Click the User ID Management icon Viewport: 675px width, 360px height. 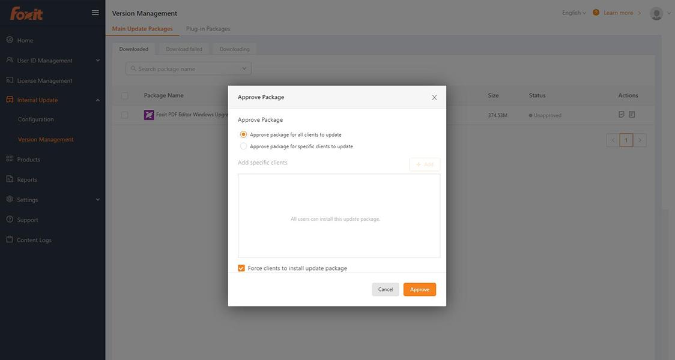10,60
